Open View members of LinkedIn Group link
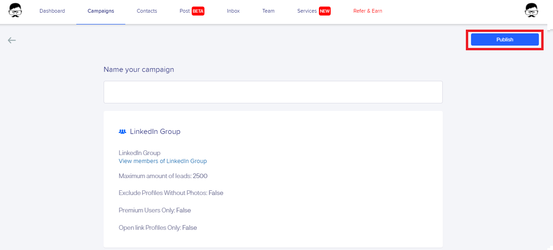 point(163,161)
